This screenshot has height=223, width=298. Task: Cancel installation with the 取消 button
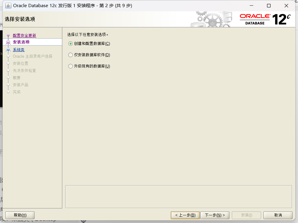click(278, 215)
